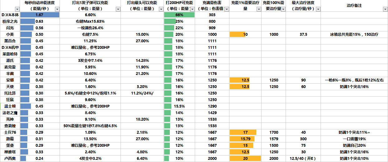This screenshot has height=162, width=388.
Task: Select the 15.5% cell in 温士顿 row
Action: click(179, 106)
